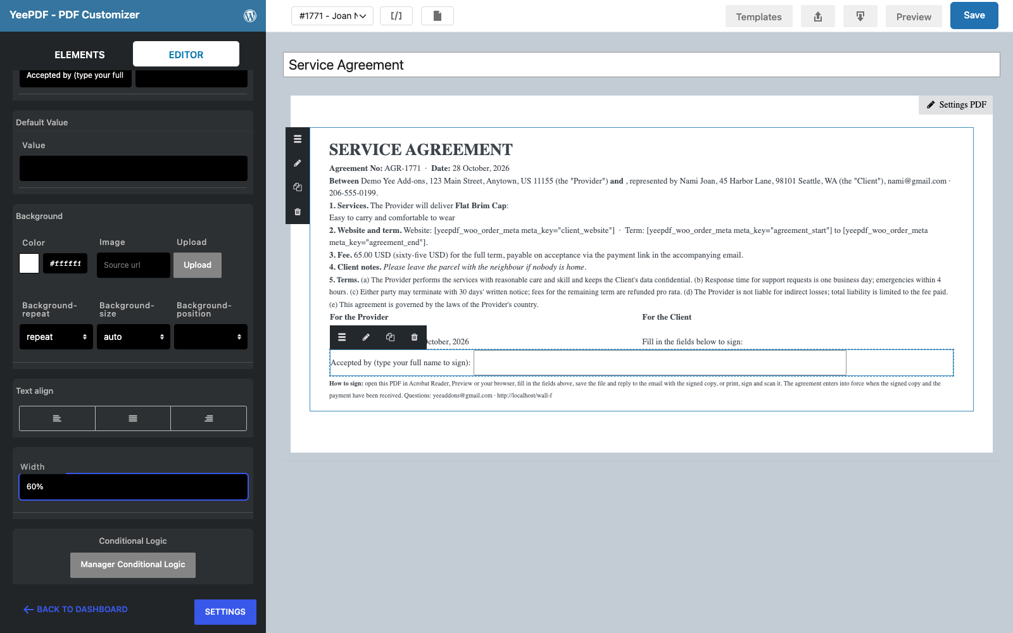Click the import download arrow button
1013x633 pixels.
click(x=860, y=16)
